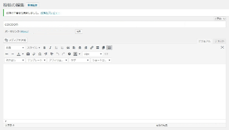
Task: Align text center
Action: [x=80, y=48]
